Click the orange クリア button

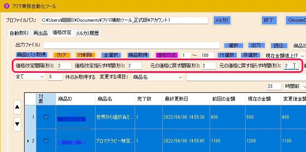[62, 55]
